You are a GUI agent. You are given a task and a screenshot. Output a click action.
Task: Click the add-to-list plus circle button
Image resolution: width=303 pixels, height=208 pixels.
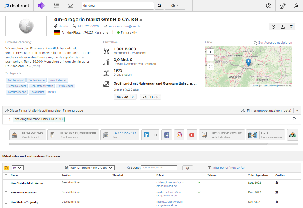273,27
